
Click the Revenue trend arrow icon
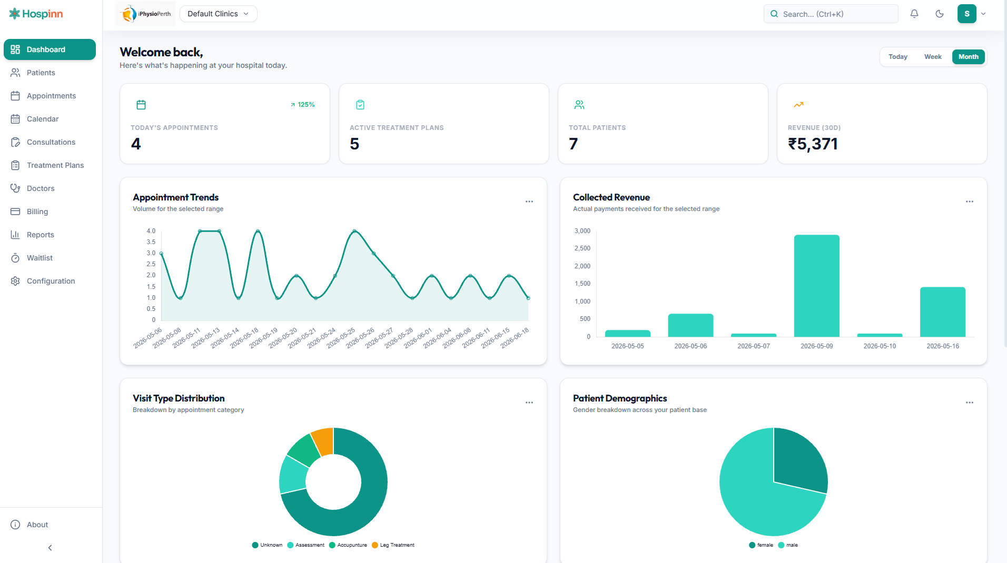(798, 105)
